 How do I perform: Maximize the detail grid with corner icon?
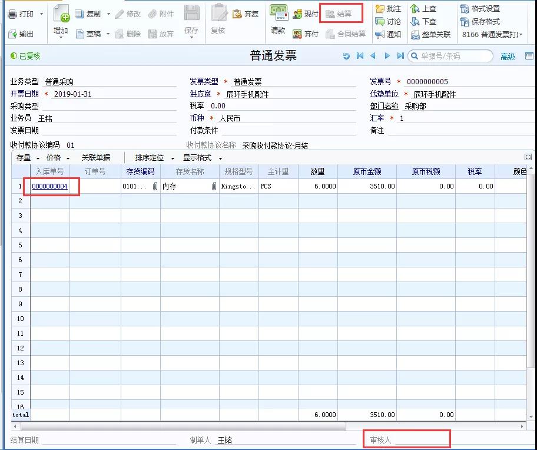tap(528, 157)
